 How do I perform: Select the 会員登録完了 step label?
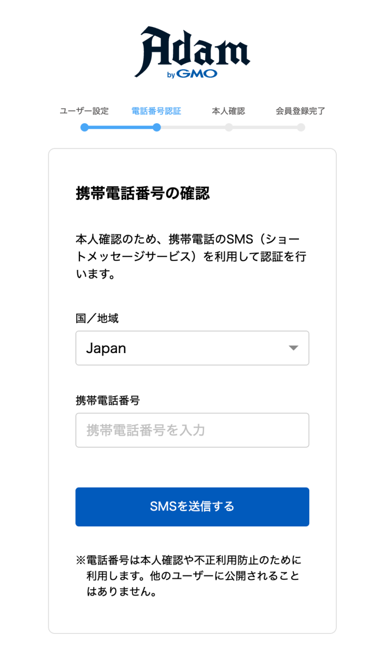coord(300,111)
